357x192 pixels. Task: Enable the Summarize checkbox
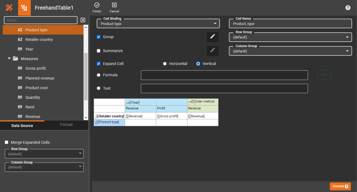tap(99, 51)
